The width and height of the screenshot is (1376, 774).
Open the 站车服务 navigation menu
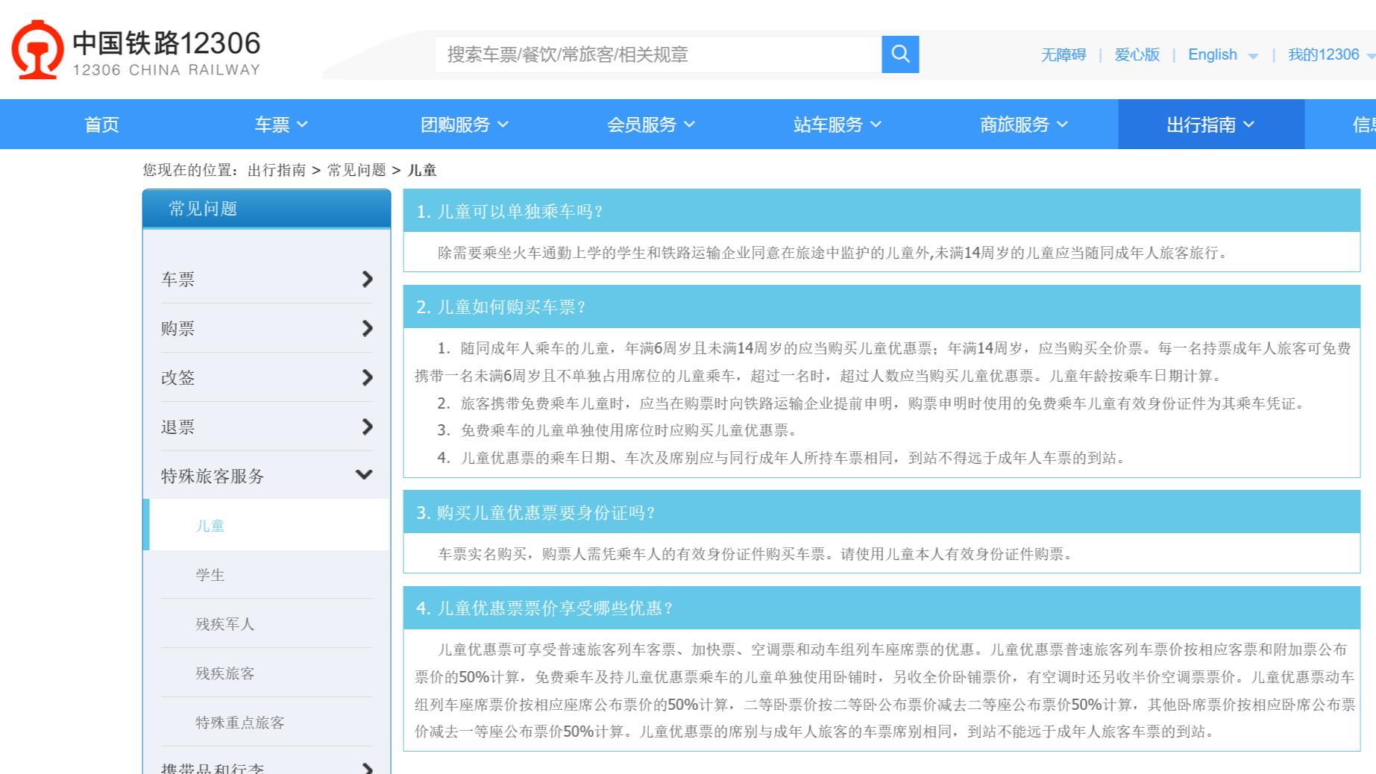[837, 125]
